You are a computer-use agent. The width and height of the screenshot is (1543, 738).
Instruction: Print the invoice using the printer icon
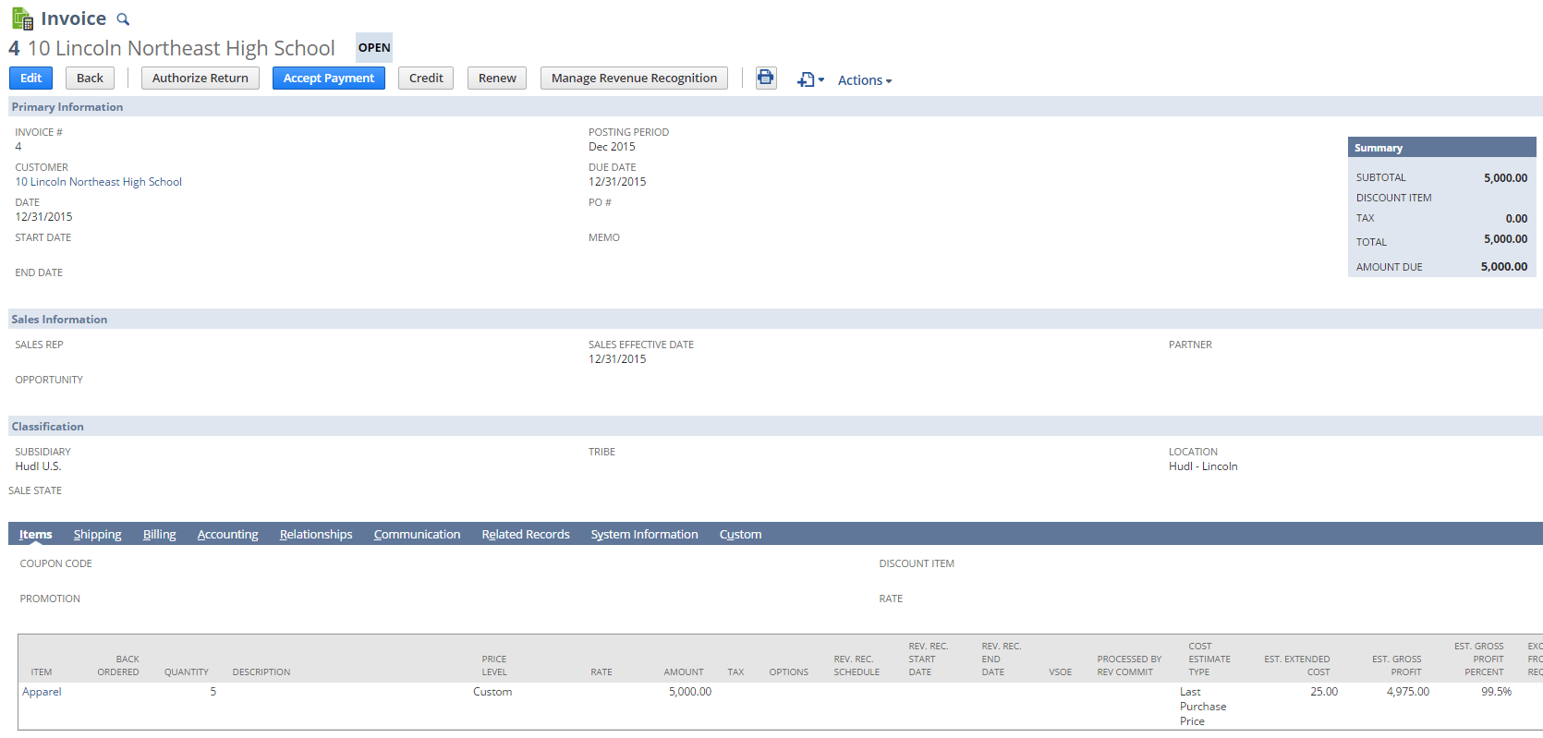tap(766, 78)
